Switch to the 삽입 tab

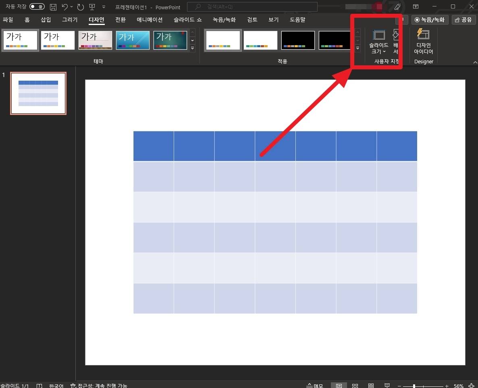(46, 20)
